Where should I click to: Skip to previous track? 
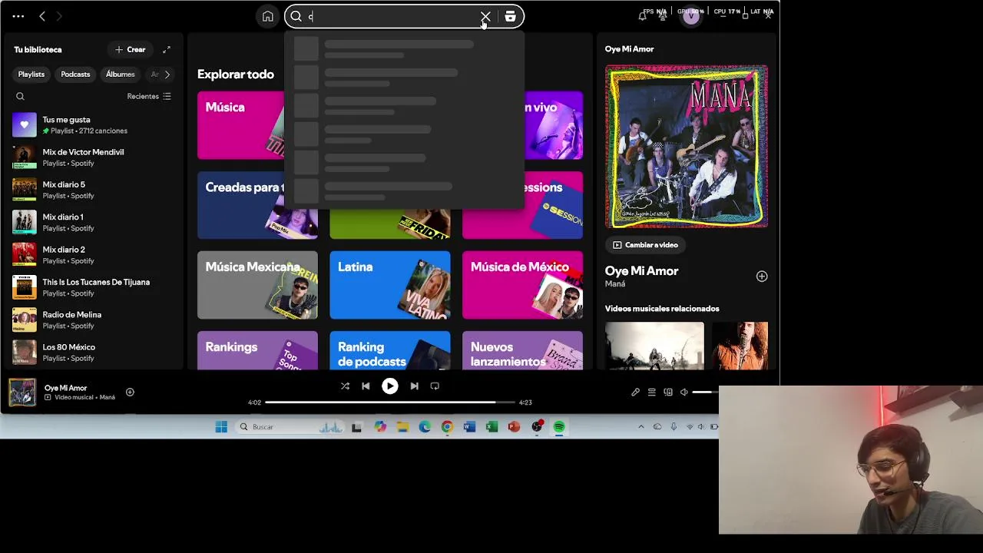pyautogui.click(x=366, y=386)
